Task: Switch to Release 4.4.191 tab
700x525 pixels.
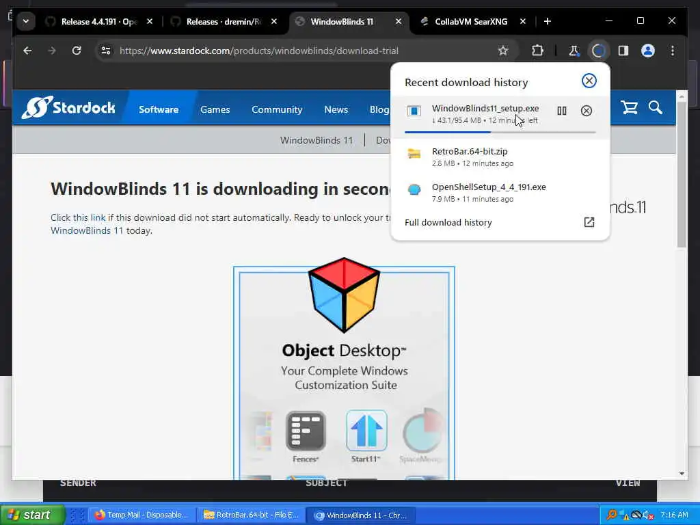Action: coord(99,21)
